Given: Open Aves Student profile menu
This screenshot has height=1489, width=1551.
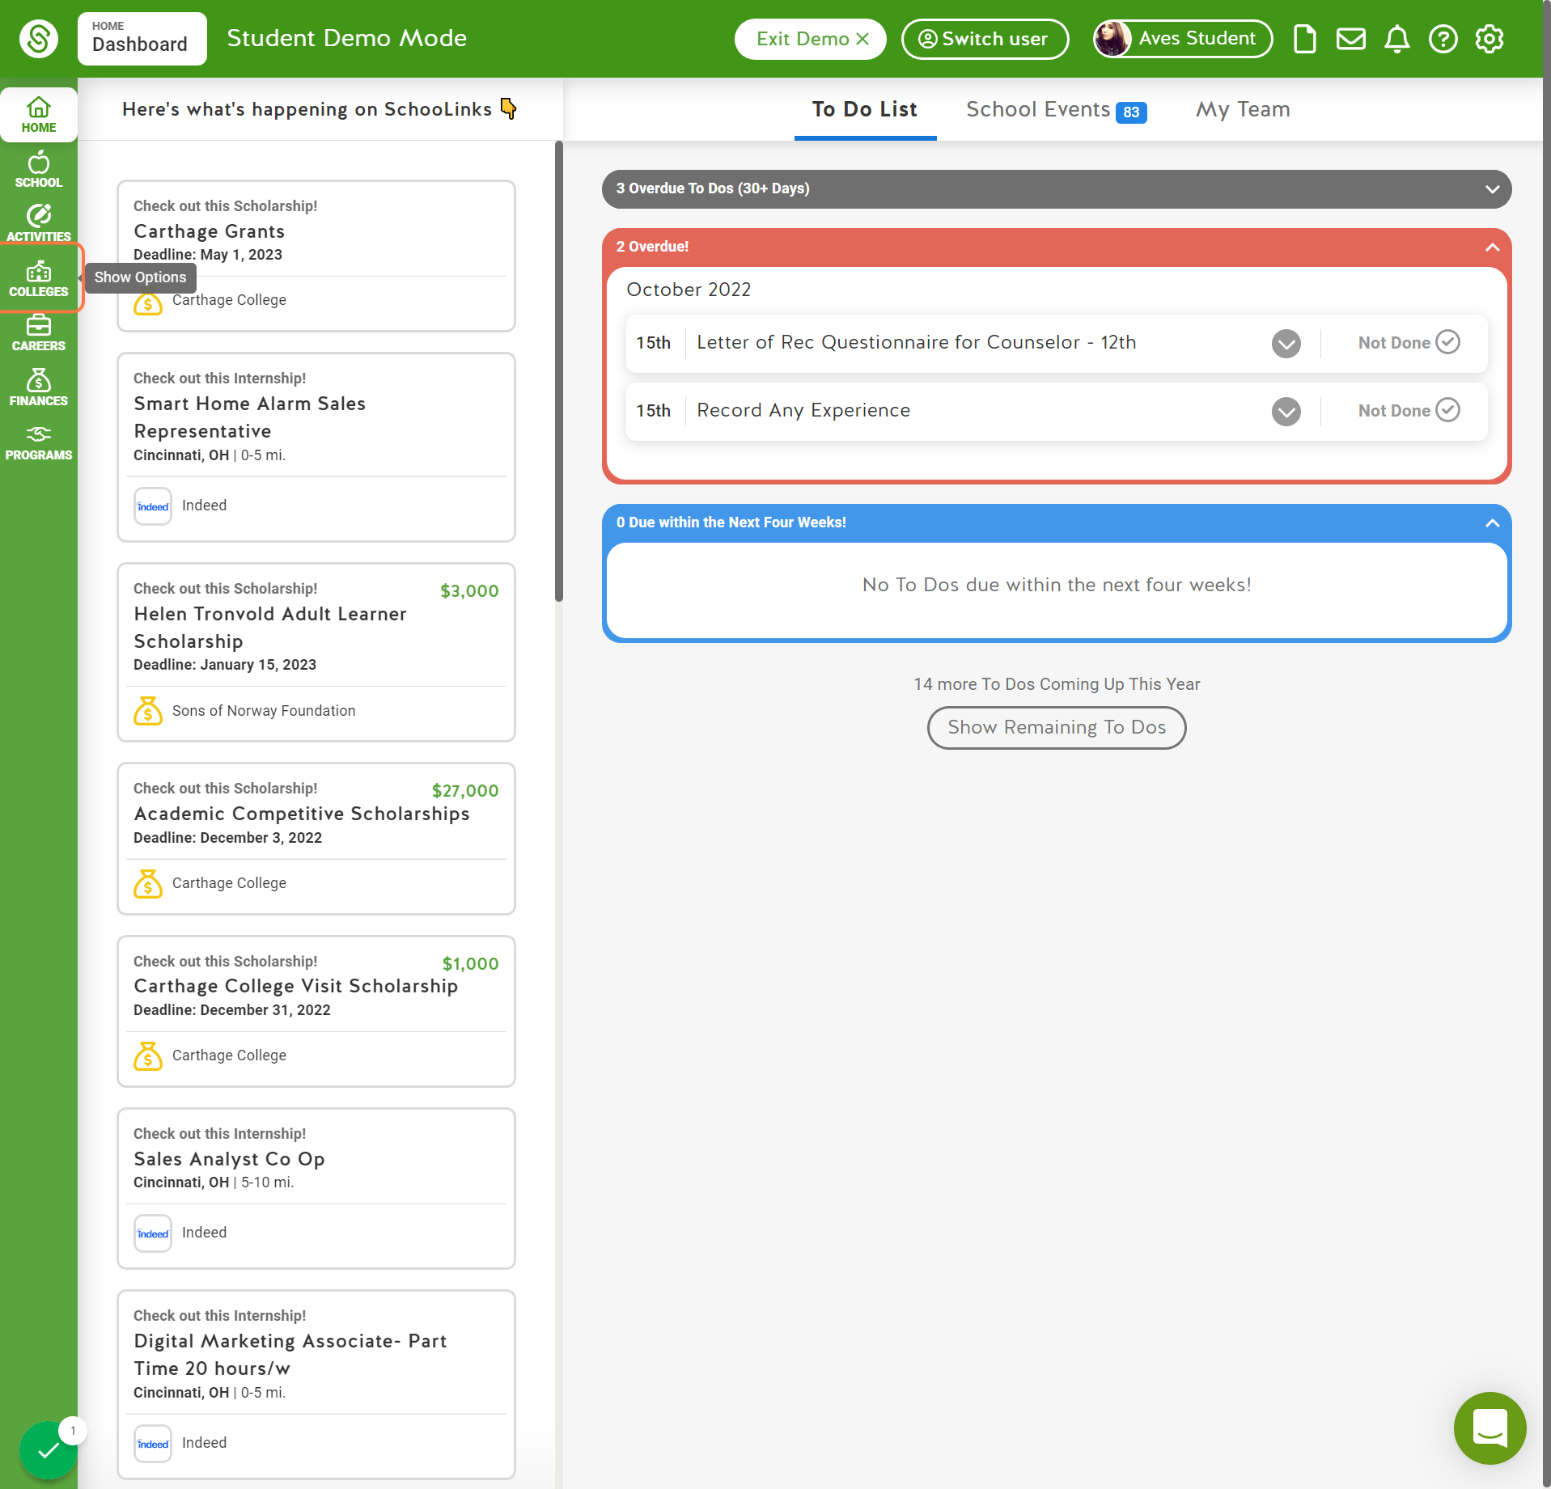Looking at the screenshot, I should tap(1182, 39).
